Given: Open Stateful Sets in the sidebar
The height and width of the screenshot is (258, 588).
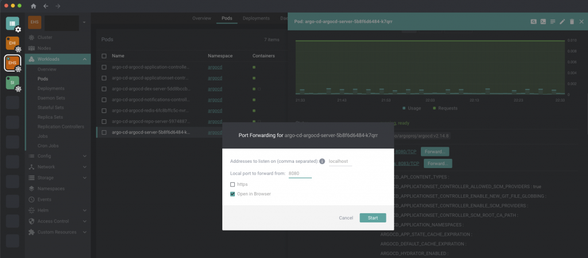Looking at the screenshot, I should (51, 107).
